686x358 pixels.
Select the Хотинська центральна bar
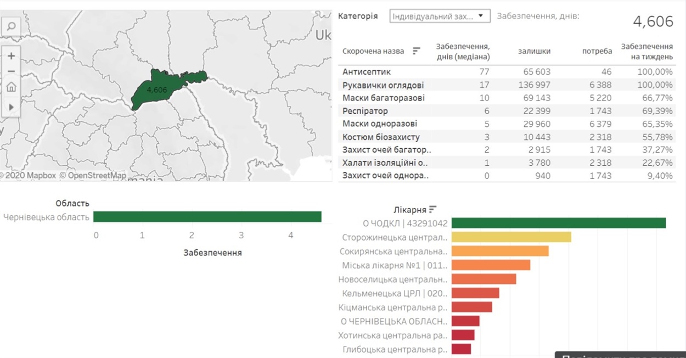[x=463, y=335]
